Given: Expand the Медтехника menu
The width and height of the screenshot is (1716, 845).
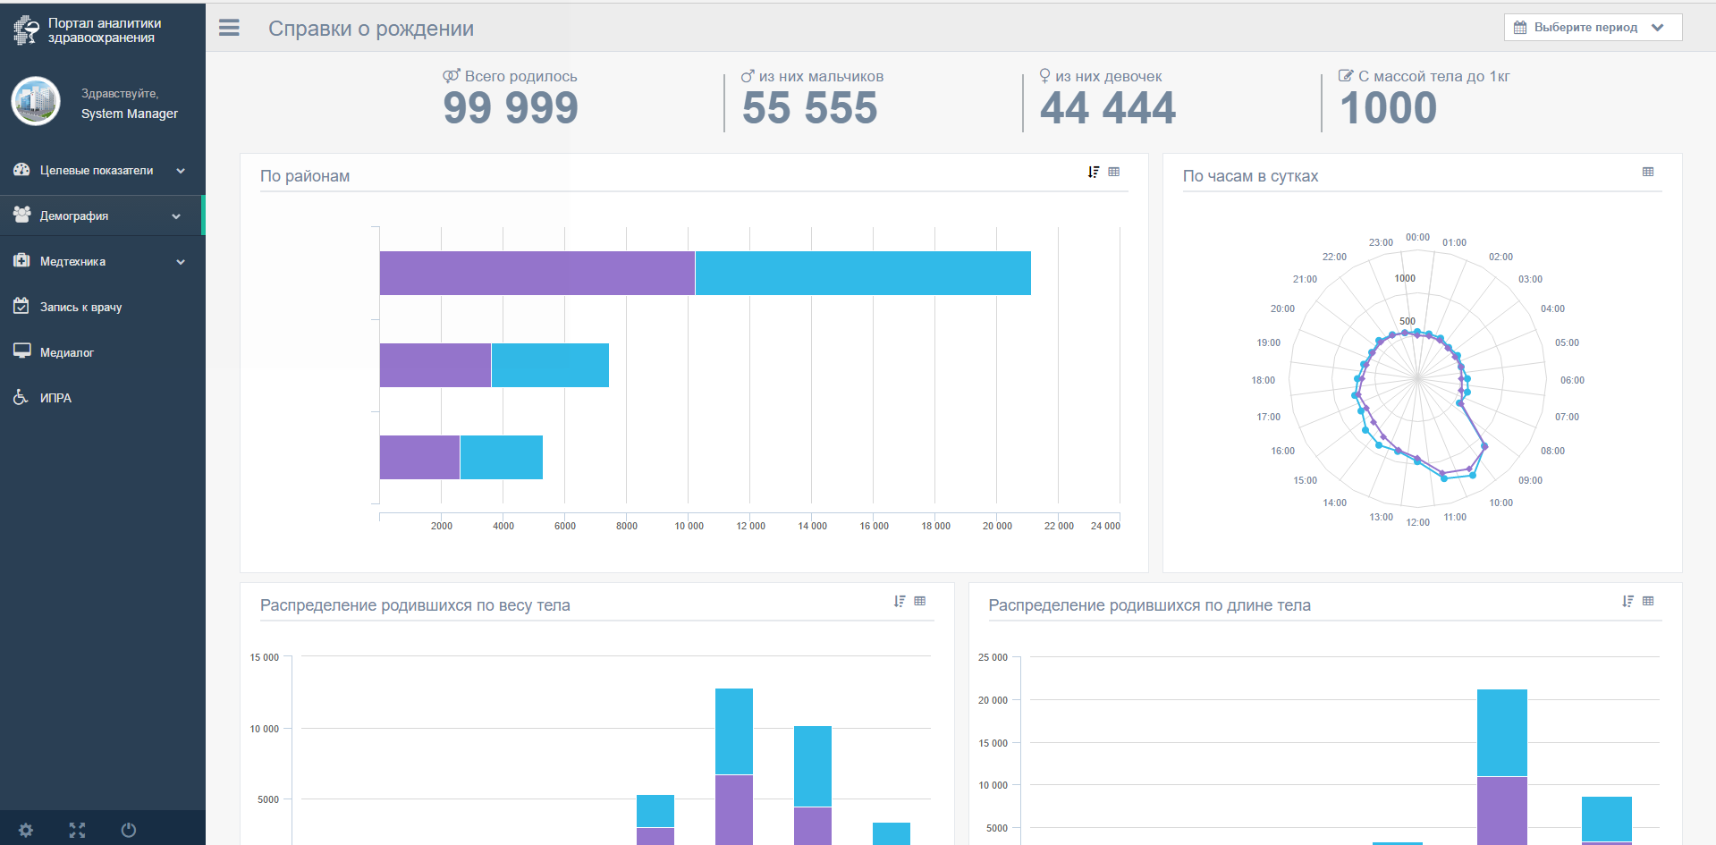Looking at the screenshot, I should point(103,261).
